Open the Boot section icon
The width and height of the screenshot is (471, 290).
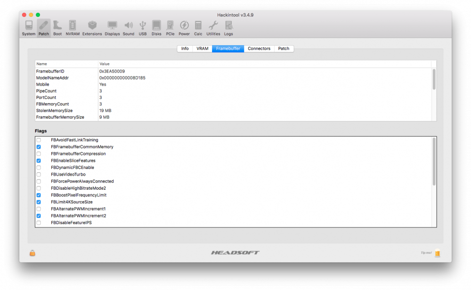[x=57, y=28]
